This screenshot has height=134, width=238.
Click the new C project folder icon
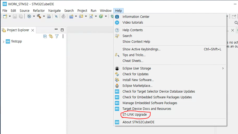(71, 16)
